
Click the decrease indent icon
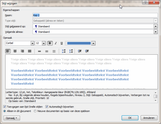click(80, 51)
